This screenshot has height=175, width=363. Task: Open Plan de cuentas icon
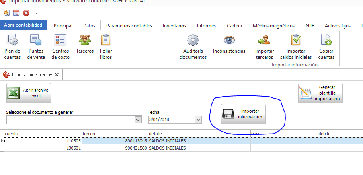(x=12, y=41)
